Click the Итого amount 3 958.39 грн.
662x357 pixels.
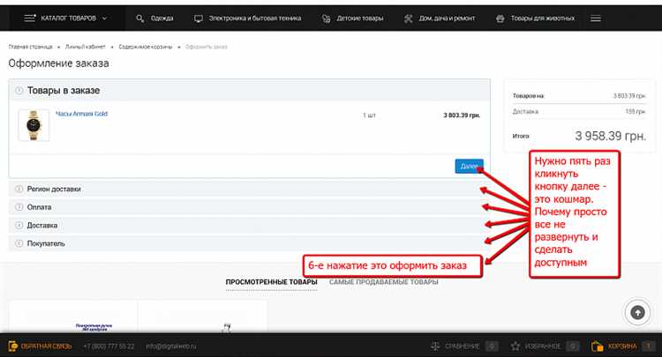pyautogui.click(x=611, y=136)
